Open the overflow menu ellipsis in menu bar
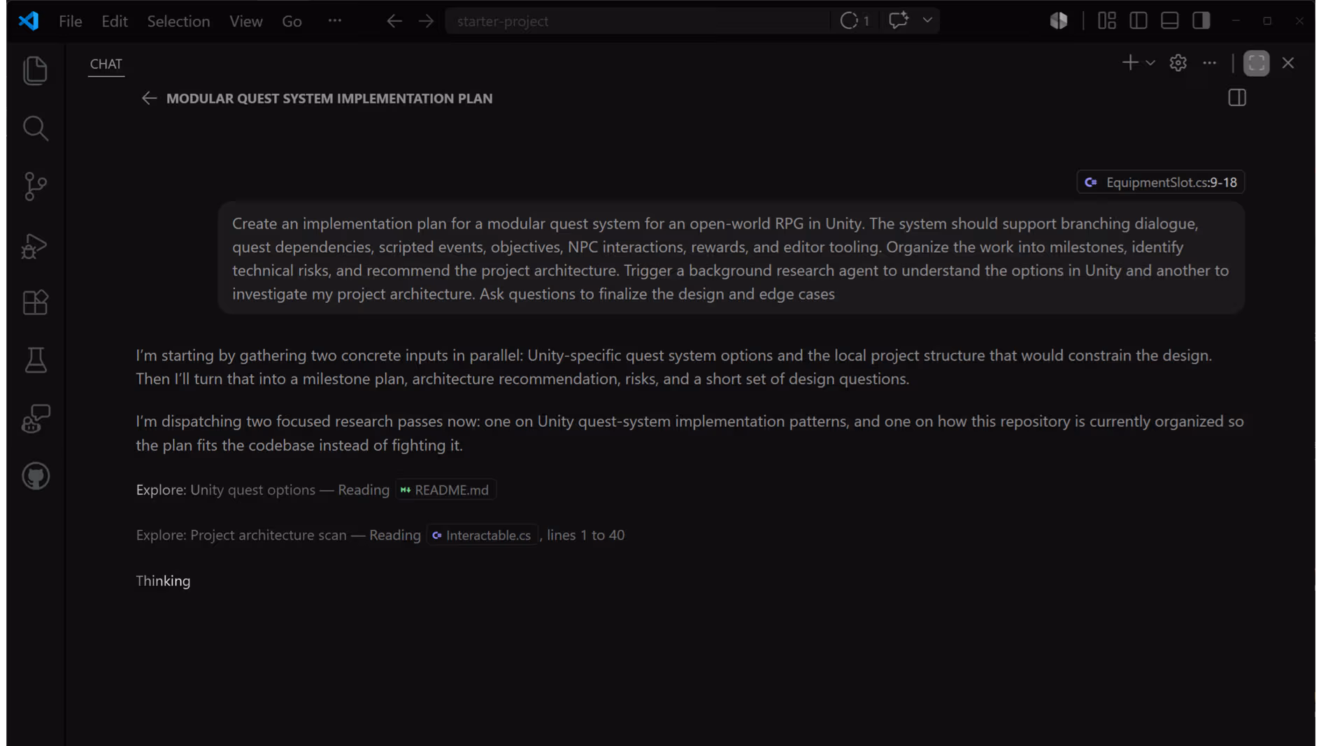The image size is (1328, 746). point(335,21)
